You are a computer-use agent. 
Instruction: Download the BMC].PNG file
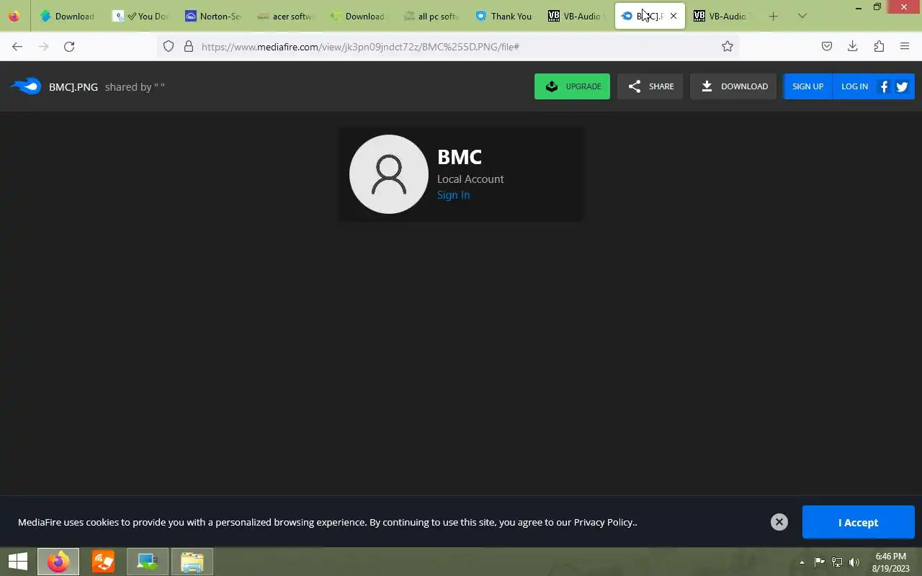pyautogui.click(x=733, y=86)
